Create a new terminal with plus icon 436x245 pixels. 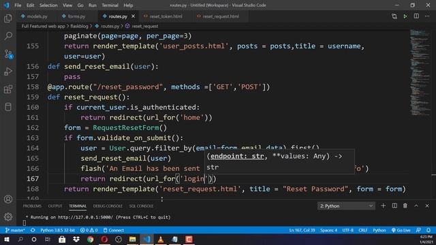[x=384, y=206]
